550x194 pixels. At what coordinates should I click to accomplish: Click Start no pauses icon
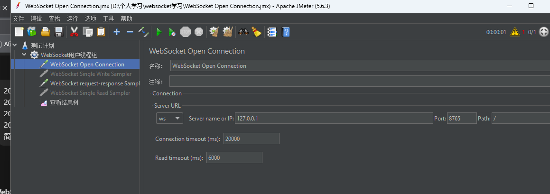pyautogui.click(x=172, y=32)
